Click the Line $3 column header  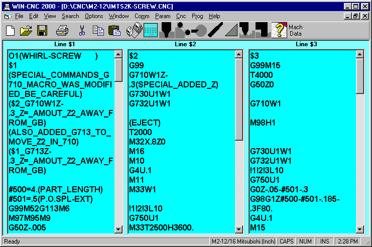pyautogui.click(x=306, y=44)
